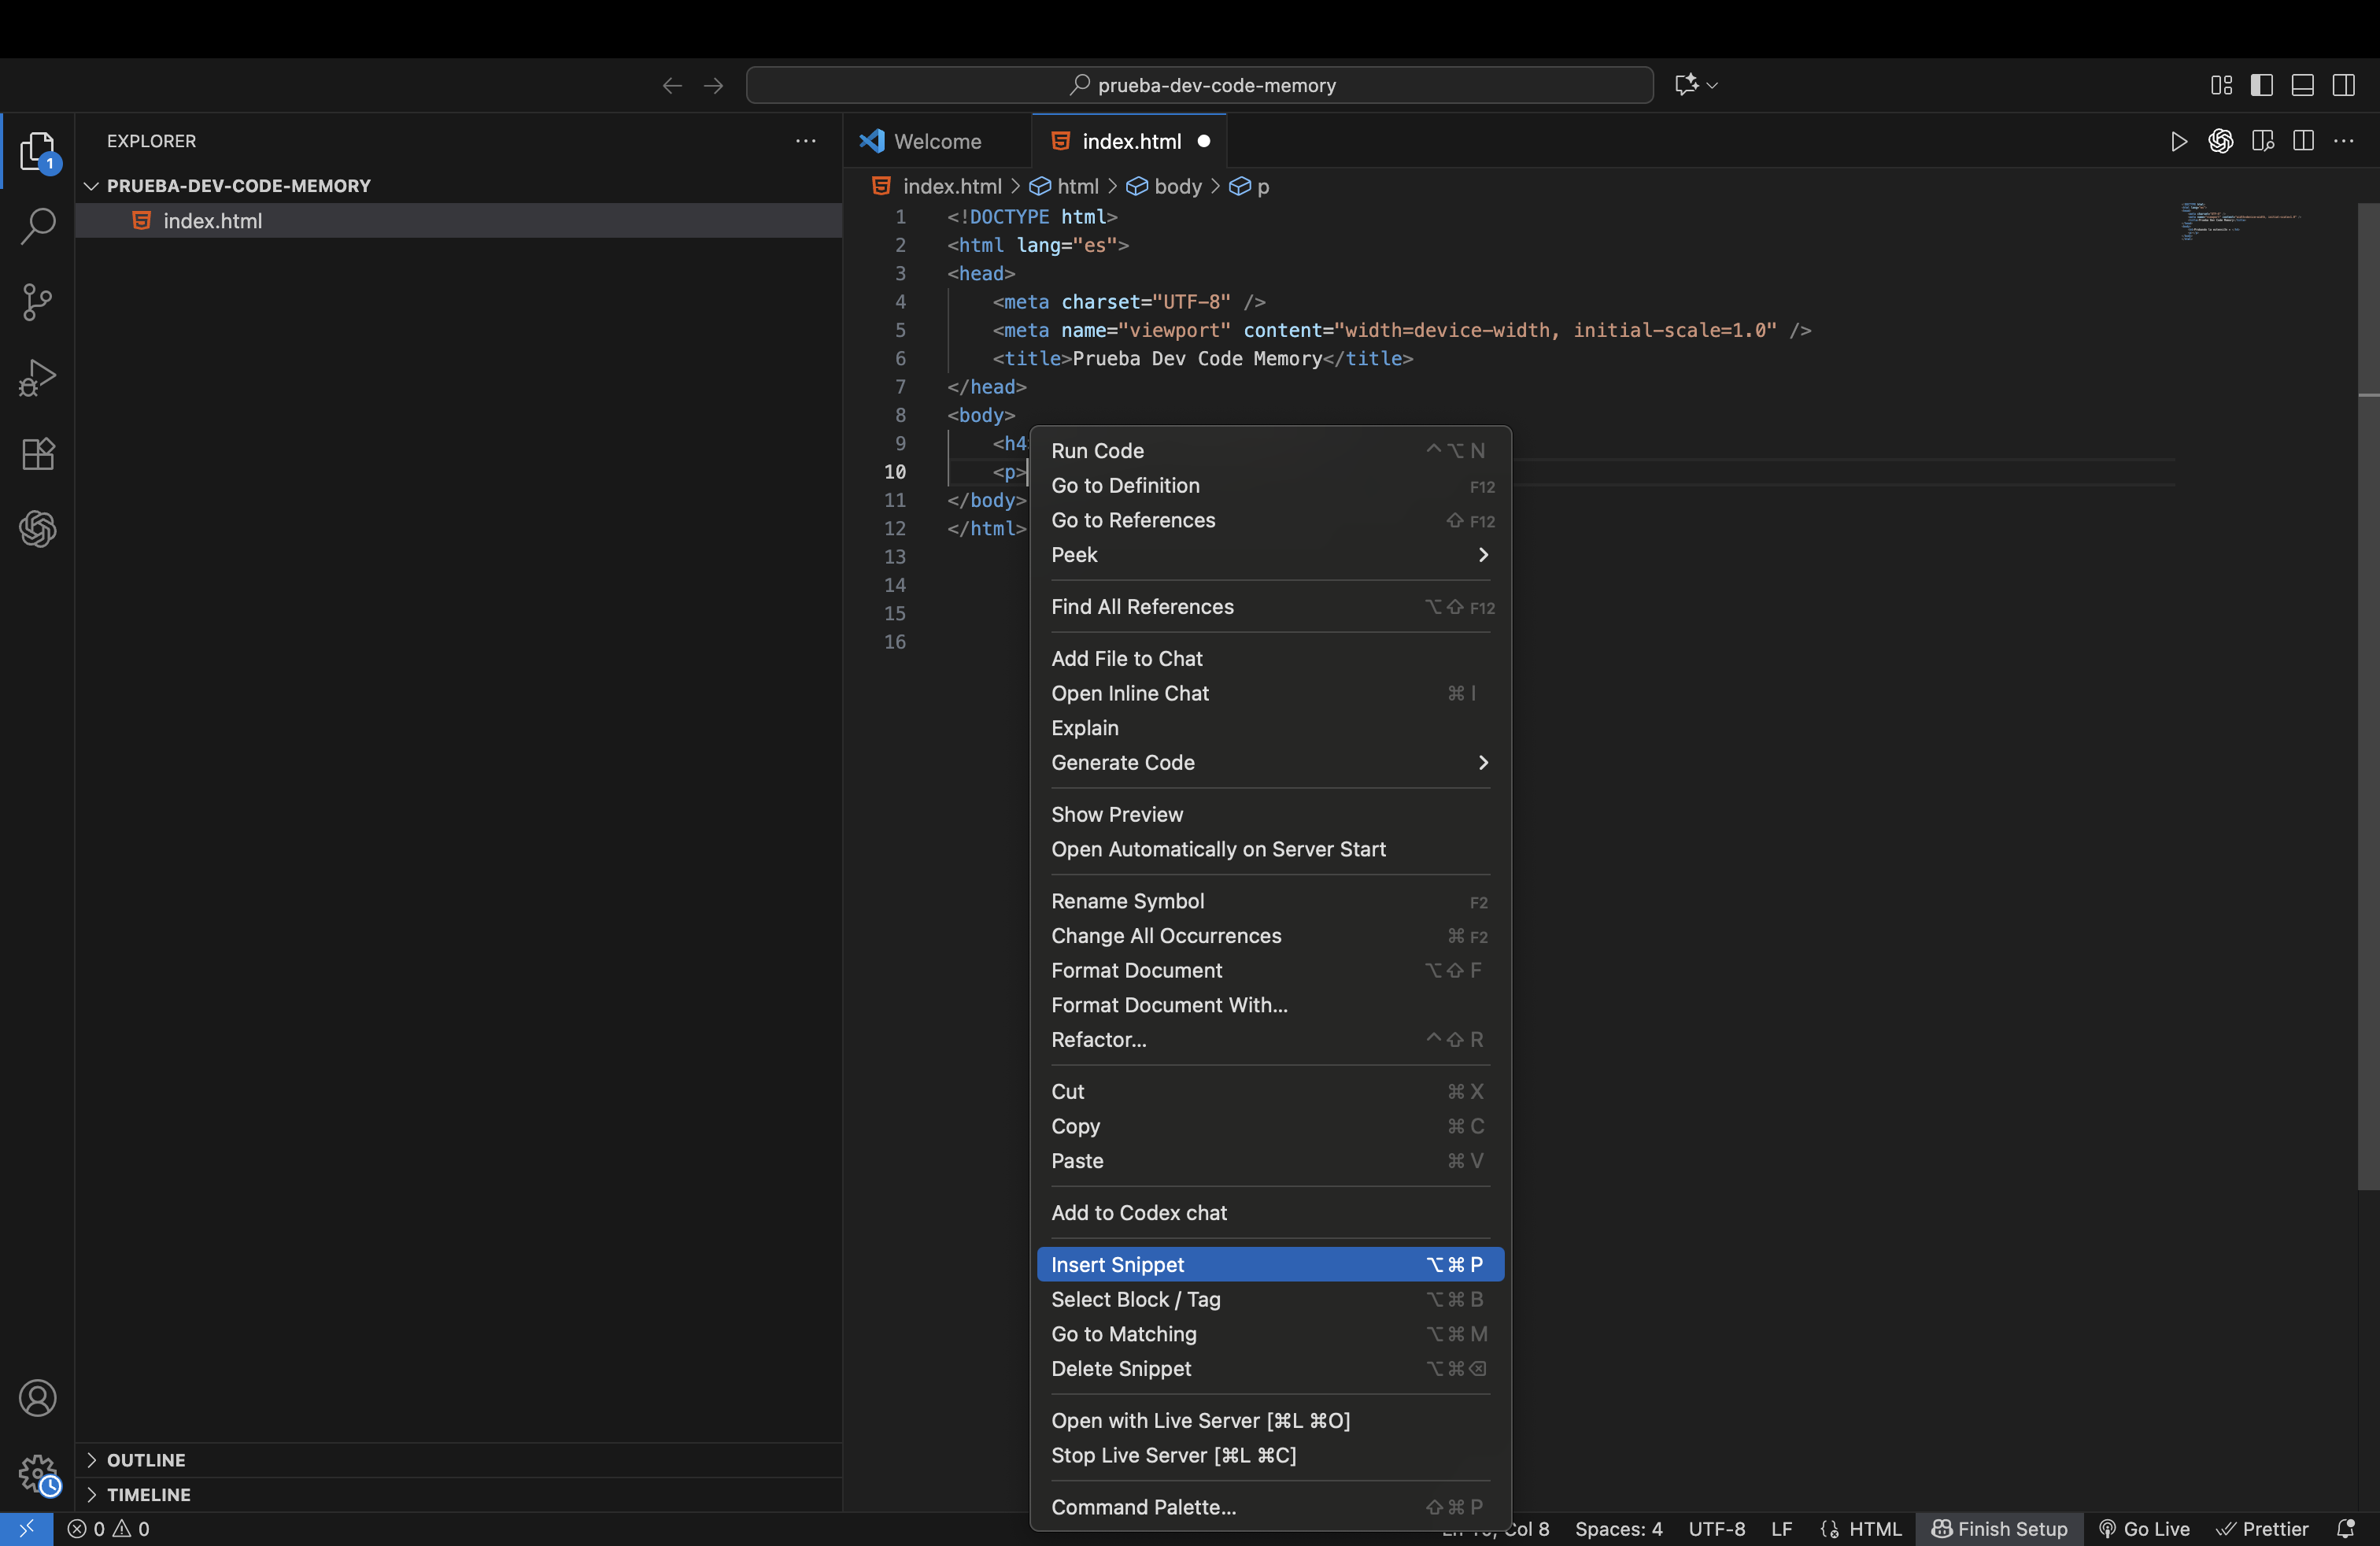The image size is (2380, 1546).
Task: Choose Run Code from context menu
Action: [1270, 451]
